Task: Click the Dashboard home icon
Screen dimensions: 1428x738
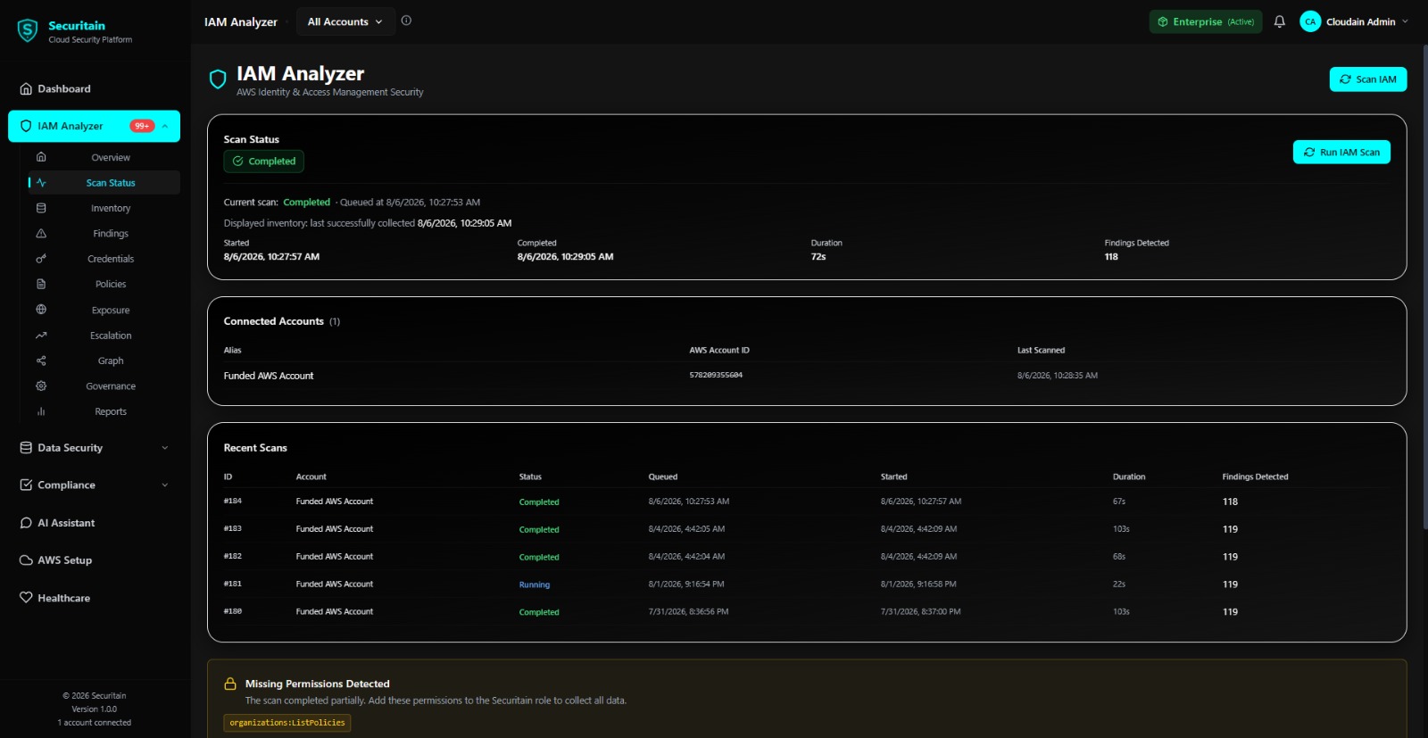Action: tap(26, 88)
